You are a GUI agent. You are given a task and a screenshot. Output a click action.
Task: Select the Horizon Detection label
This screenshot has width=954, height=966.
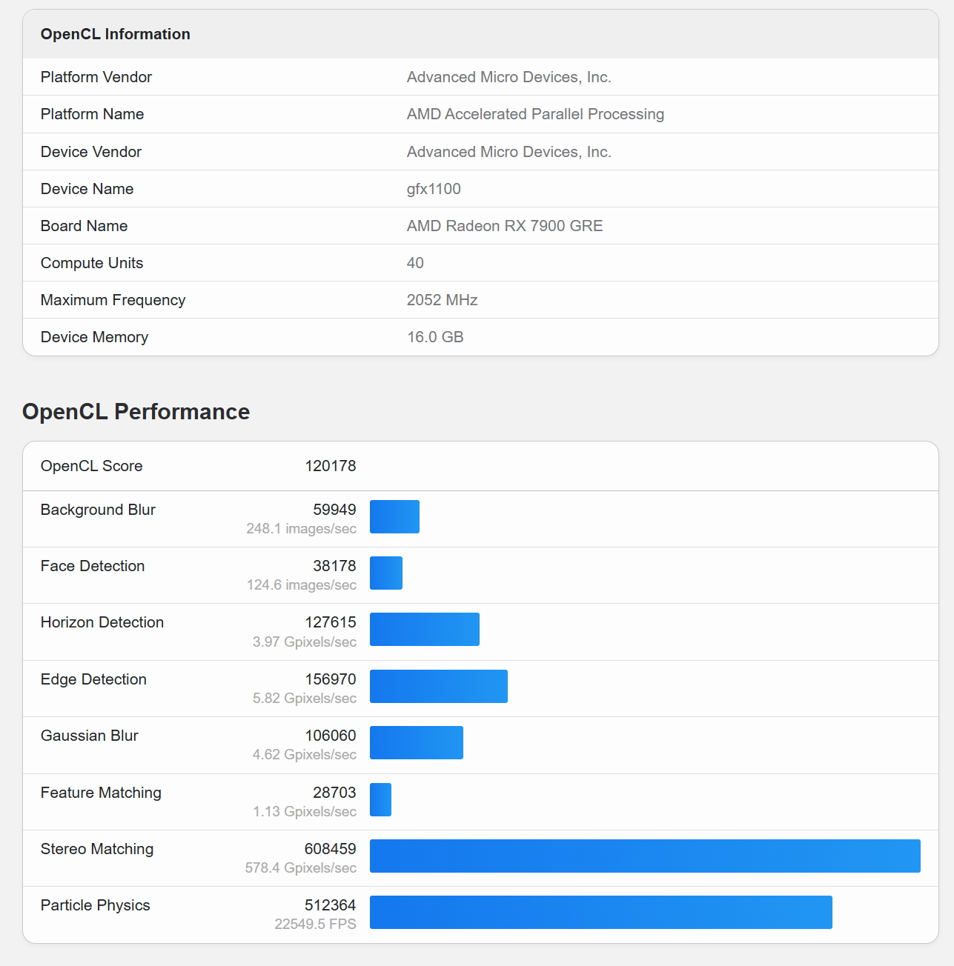(102, 622)
